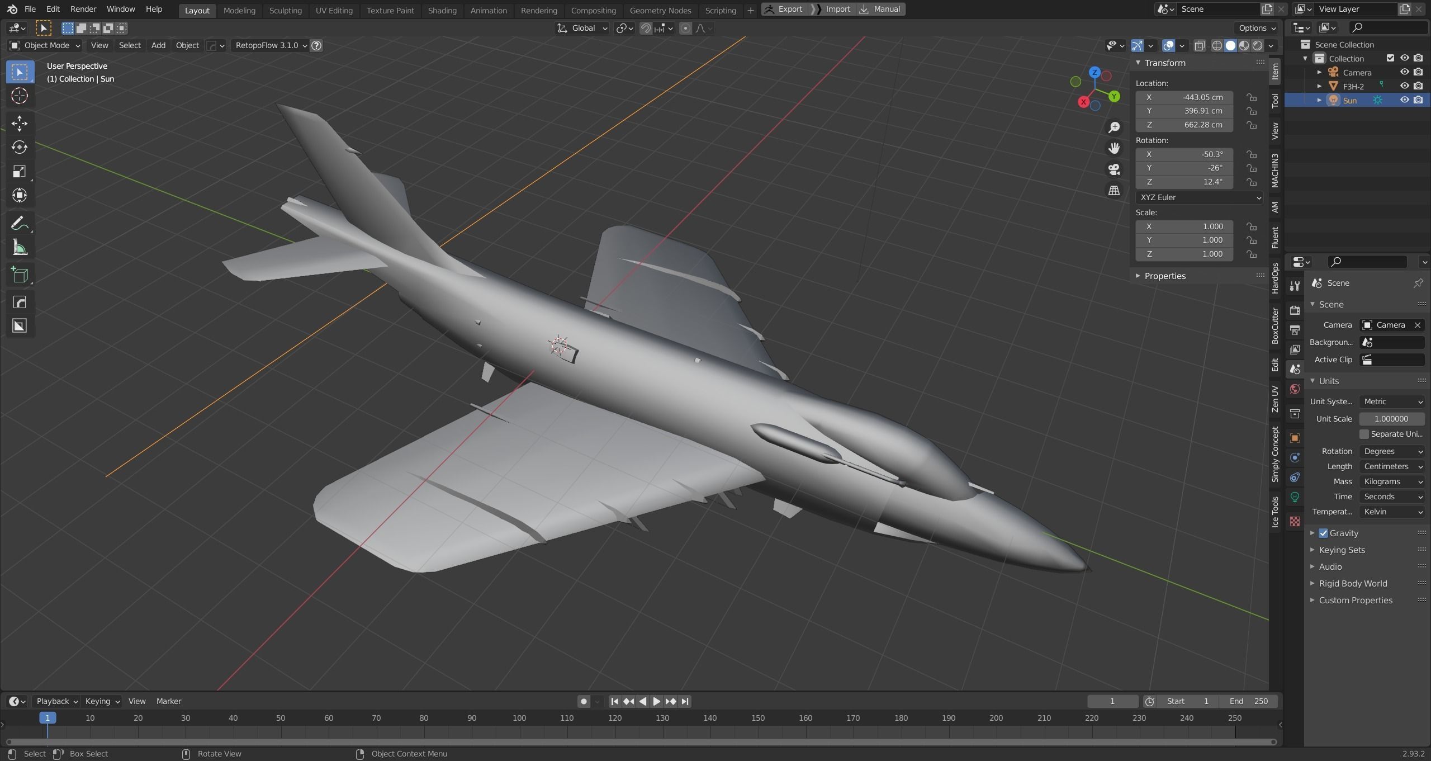
Task: Select the Add Cube tool
Action: pos(20,275)
